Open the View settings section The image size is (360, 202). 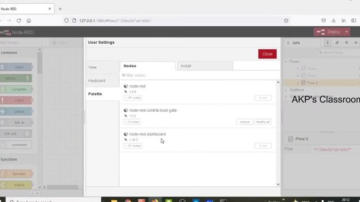pos(102,67)
